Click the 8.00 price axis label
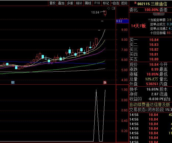 click(124, 40)
